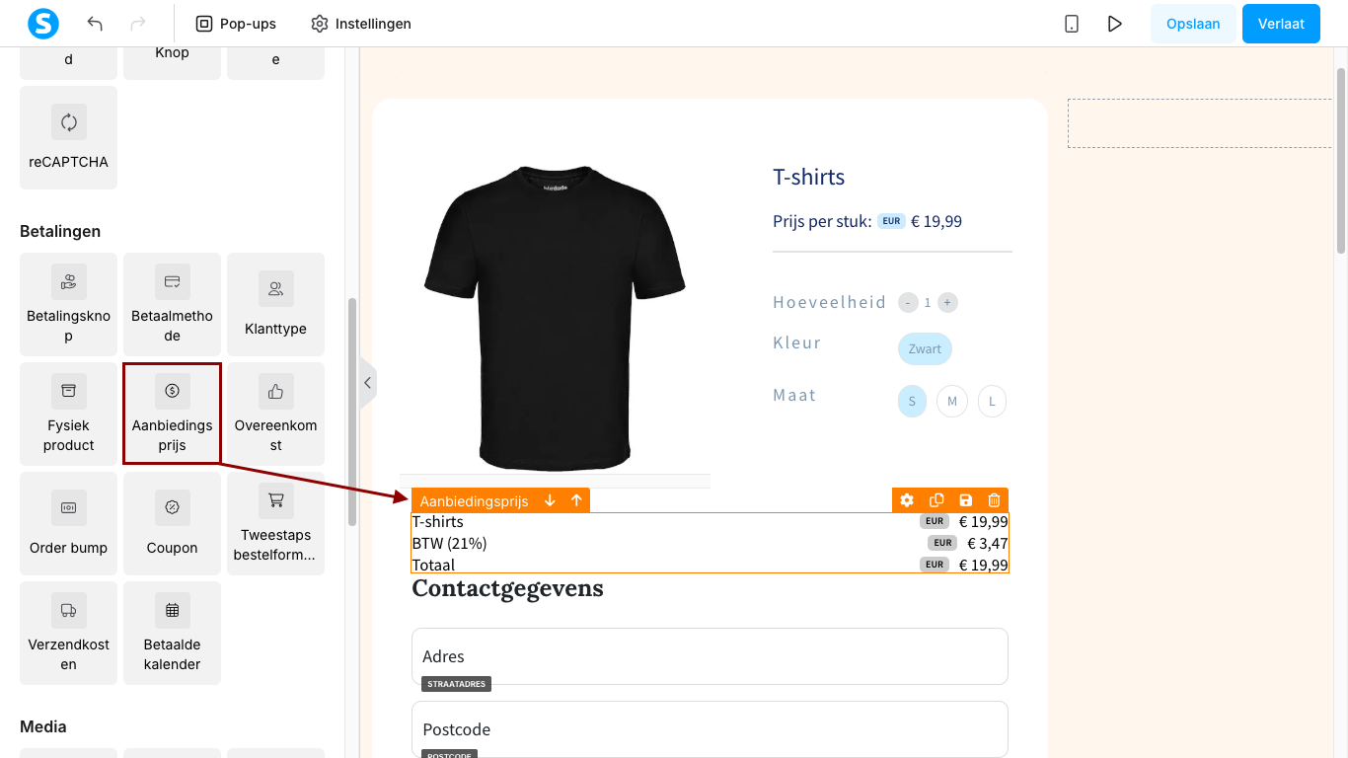The width and height of the screenshot is (1348, 758).
Task: Click the Betalingen section header
Action: pyautogui.click(x=60, y=231)
